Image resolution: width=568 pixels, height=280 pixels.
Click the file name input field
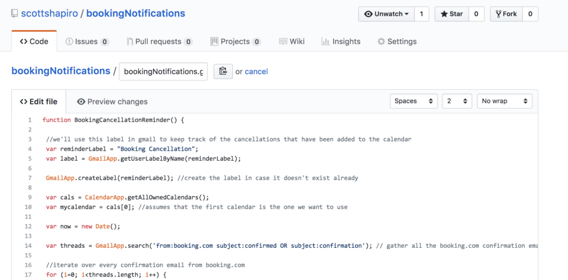(x=163, y=72)
